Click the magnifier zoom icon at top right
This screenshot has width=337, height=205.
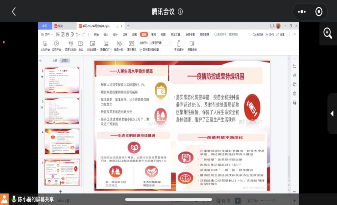327,33
